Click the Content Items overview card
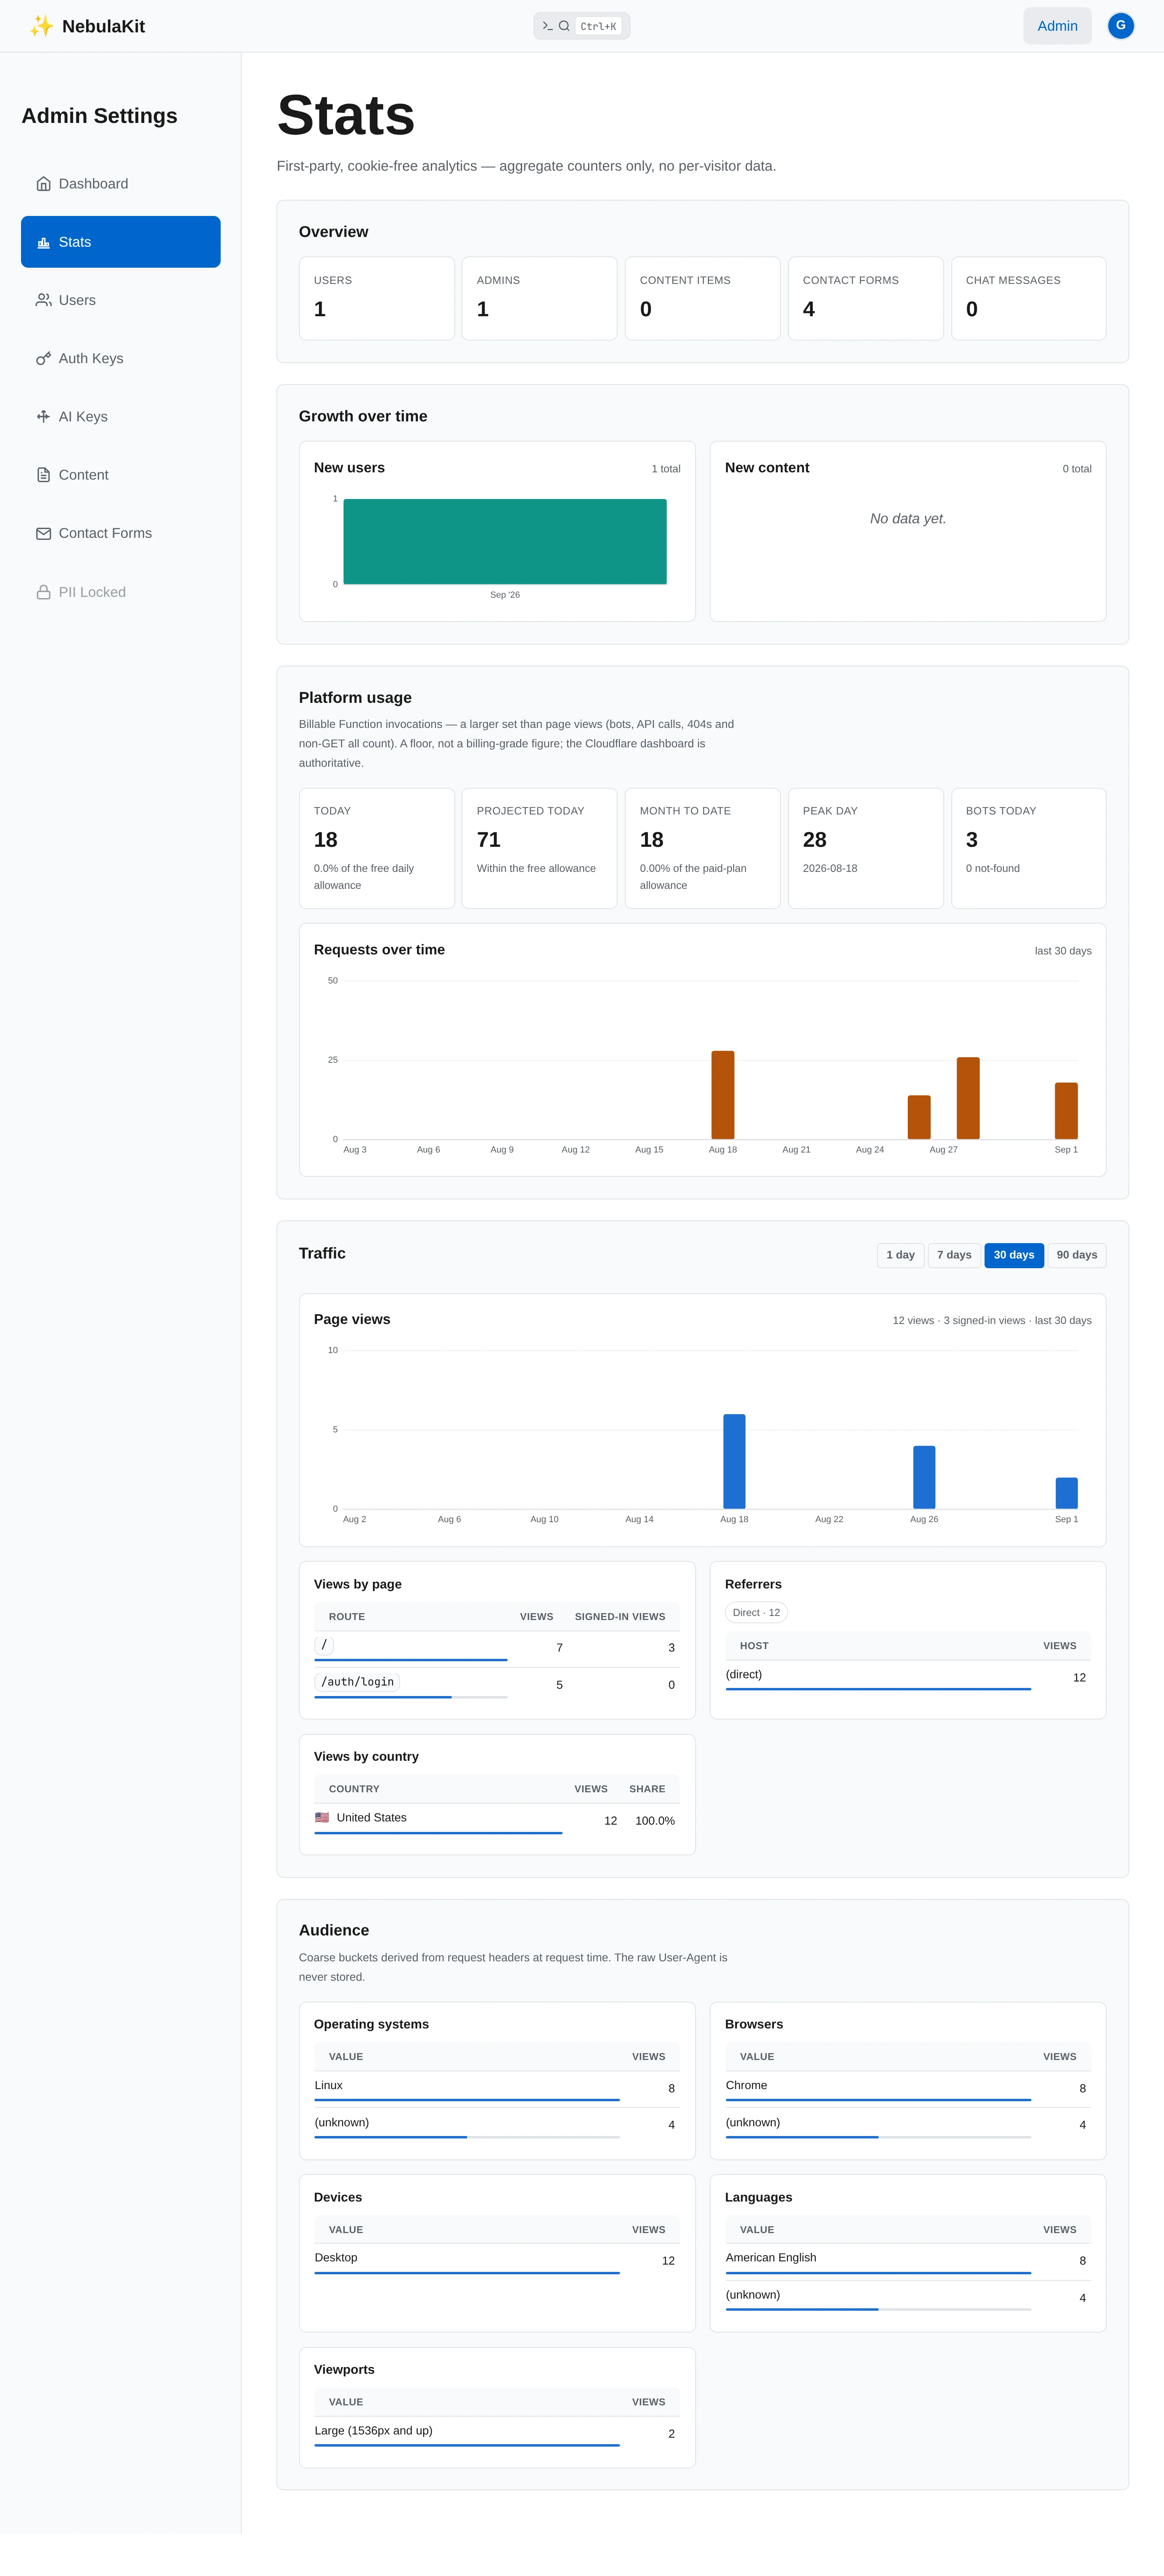The height and width of the screenshot is (2576, 1164). tap(702, 298)
